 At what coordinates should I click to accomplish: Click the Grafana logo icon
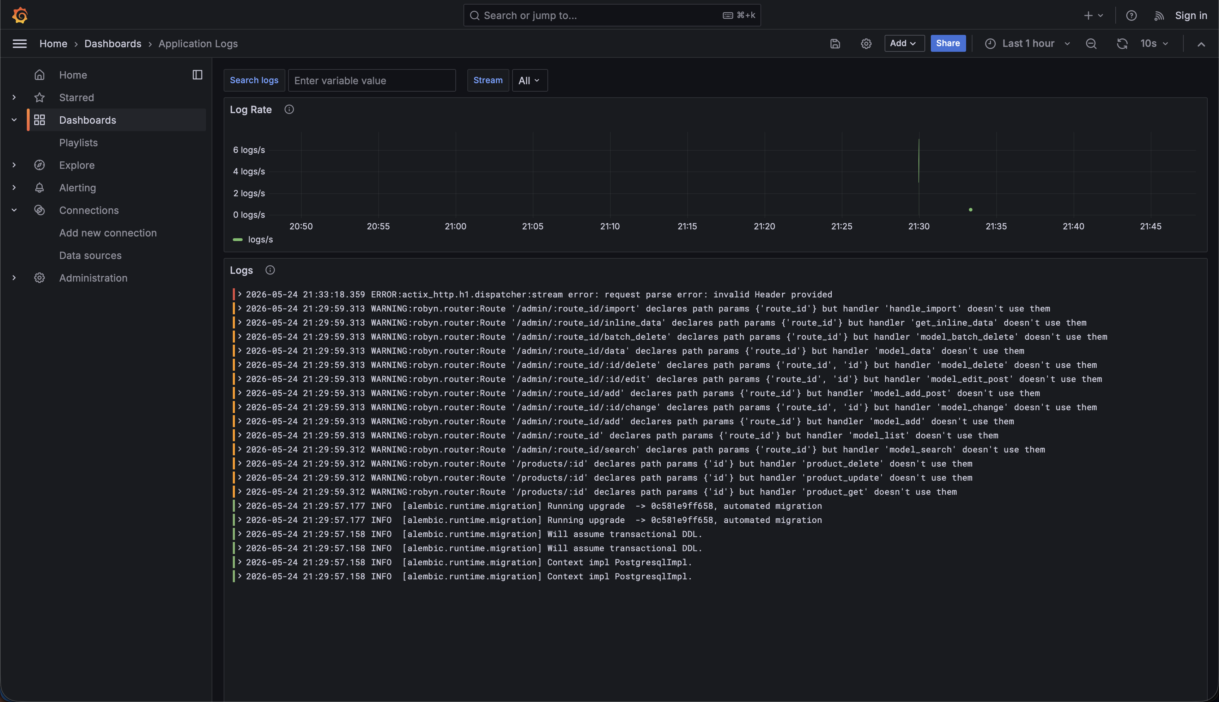(x=20, y=15)
